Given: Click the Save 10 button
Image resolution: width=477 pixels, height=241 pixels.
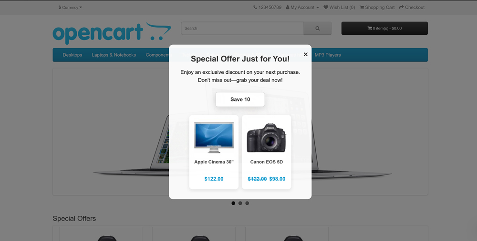Looking at the screenshot, I should tap(240, 100).
